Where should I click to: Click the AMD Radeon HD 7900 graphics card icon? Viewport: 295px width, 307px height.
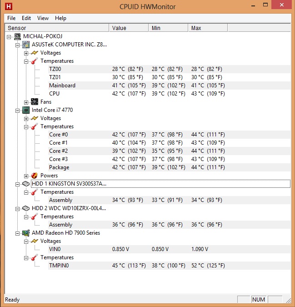(26, 233)
